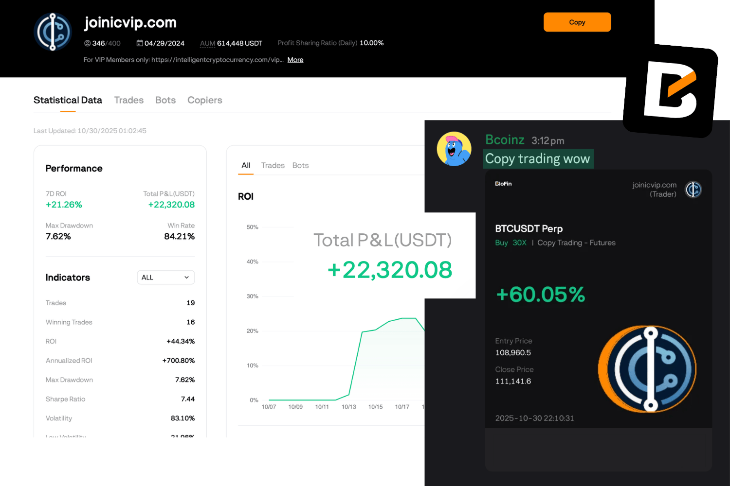Click the 'Buy 30X' label
Viewport: 730px width, 486px height.
[511, 243]
